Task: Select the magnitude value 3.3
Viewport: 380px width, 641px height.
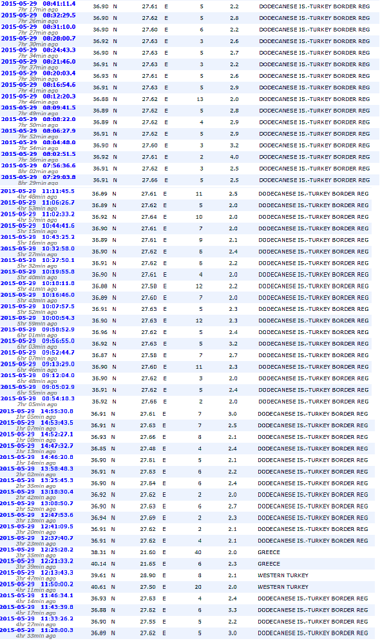Action: click(233, 610)
